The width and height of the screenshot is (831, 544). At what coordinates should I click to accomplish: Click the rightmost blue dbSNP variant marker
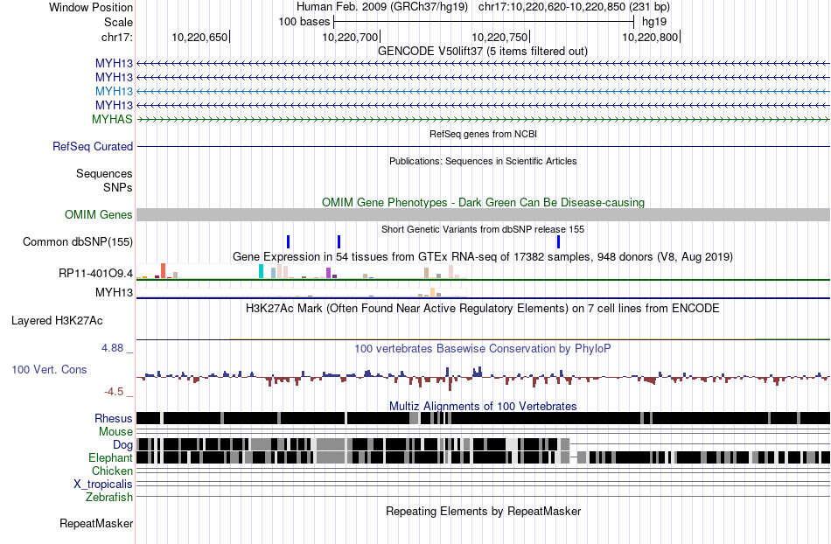559,241
